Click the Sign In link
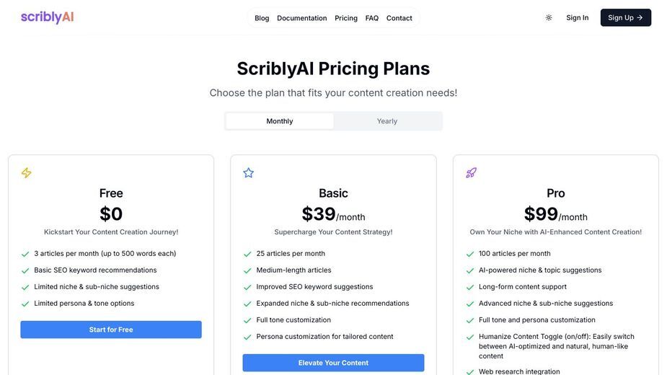Image resolution: width=667 pixels, height=375 pixels. [x=578, y=17]
